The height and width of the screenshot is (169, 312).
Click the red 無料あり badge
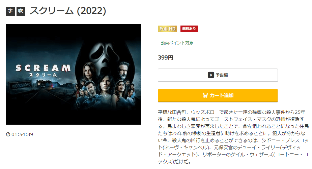(x=189, y=29)
